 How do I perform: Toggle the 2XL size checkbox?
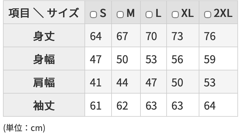coord(208,15)
